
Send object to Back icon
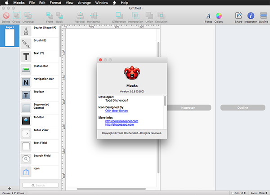pyautogui.click(x=59, y=16)
